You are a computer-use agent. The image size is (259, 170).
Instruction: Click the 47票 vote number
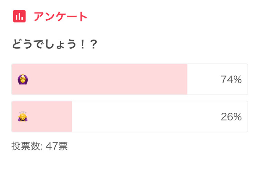(57, 146)
